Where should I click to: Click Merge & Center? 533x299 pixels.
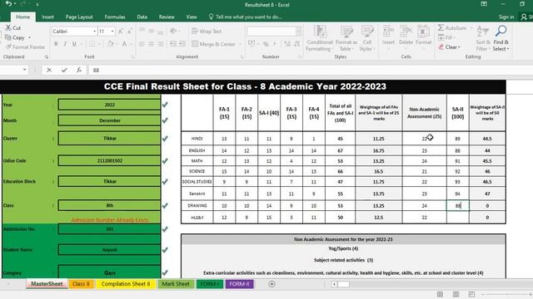tap(213, 44)
